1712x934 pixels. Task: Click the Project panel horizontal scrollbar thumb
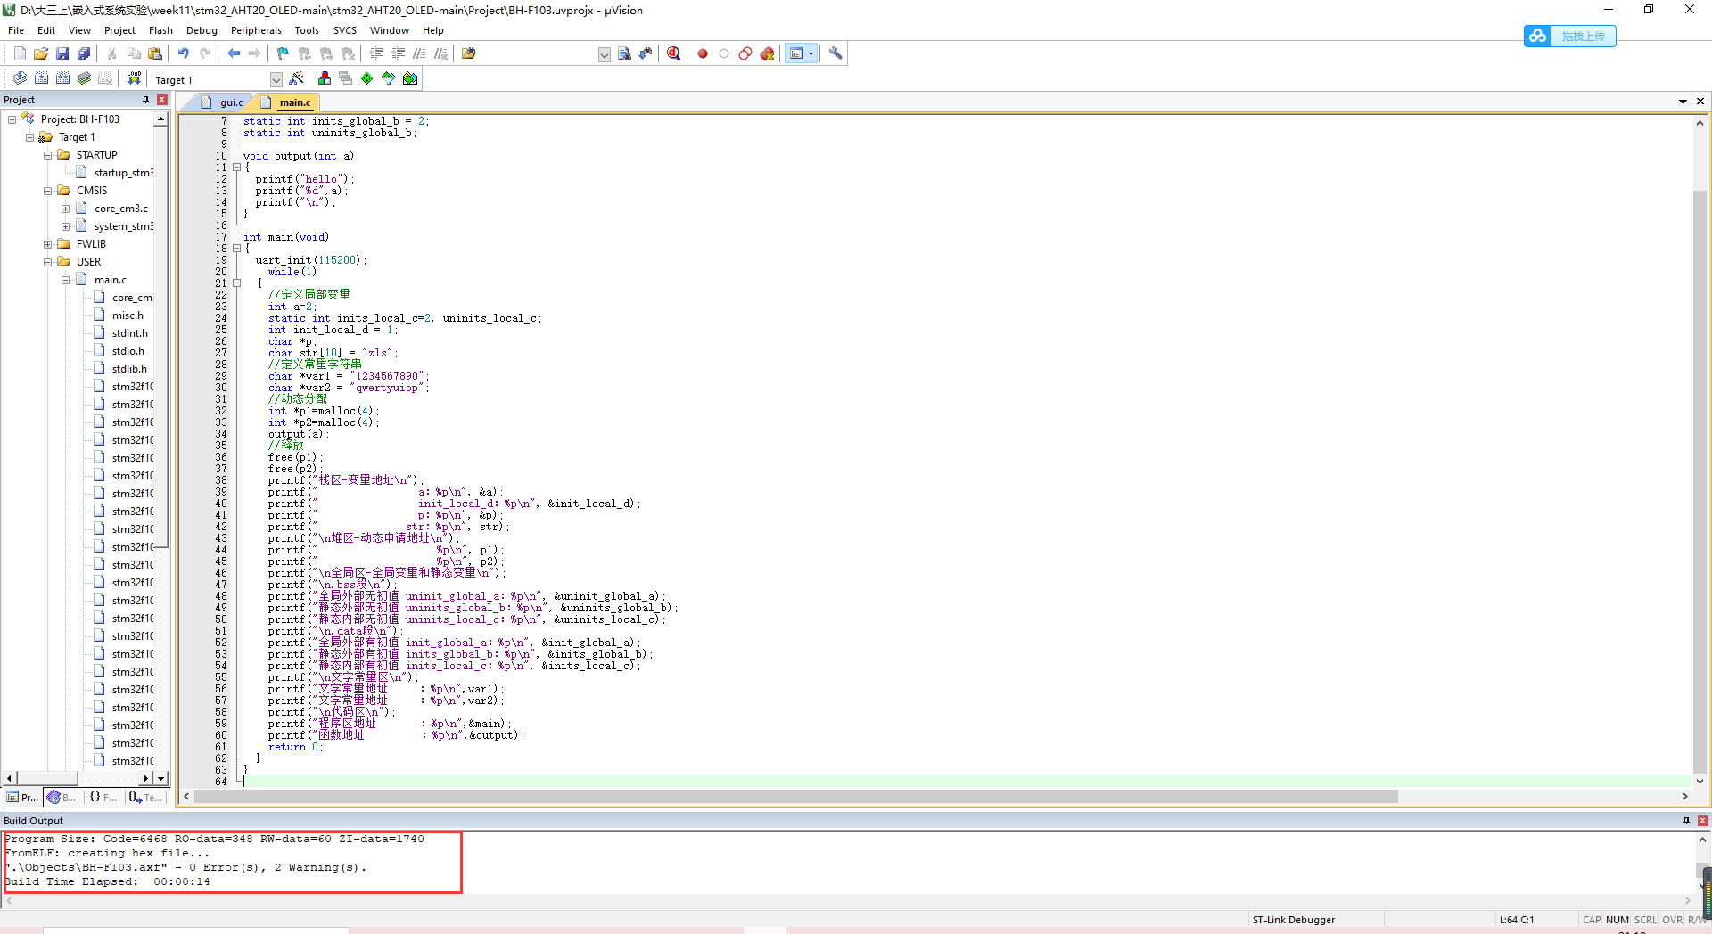point(46,778)
